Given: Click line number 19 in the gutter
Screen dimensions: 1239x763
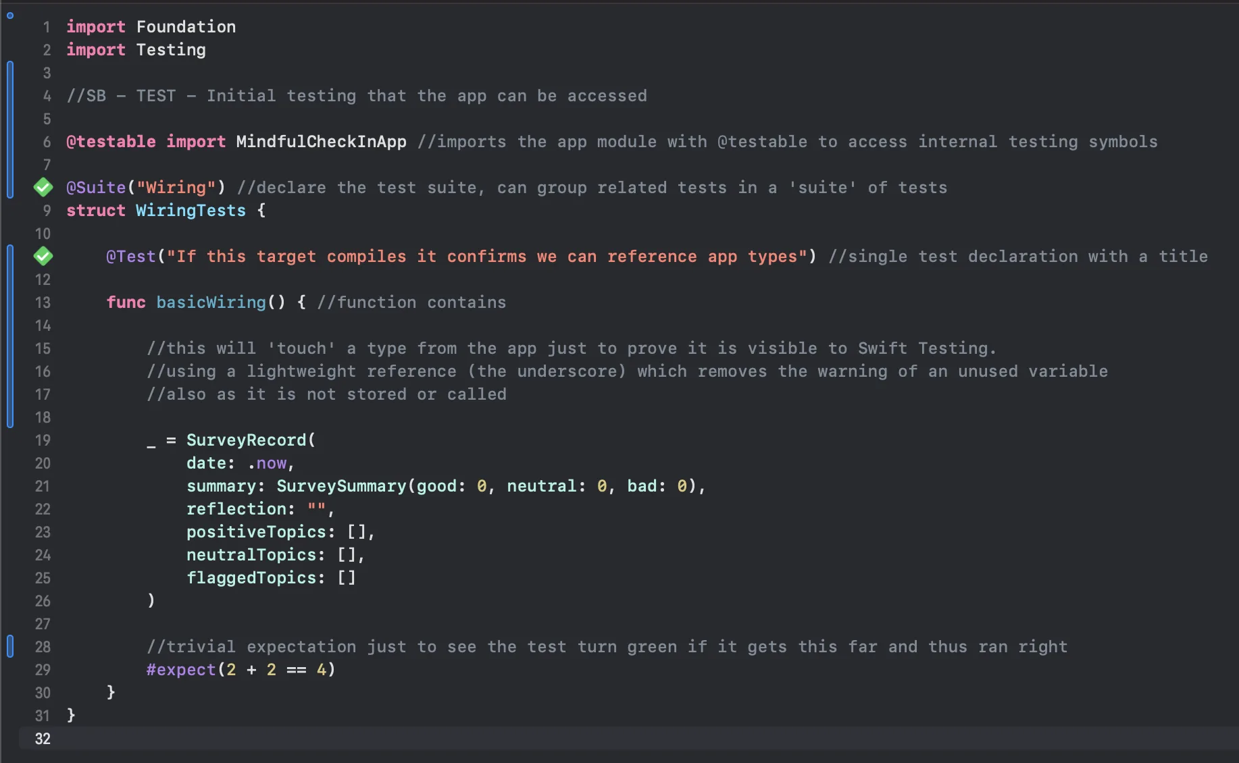Looking at the screenshot, I should [43, 440].
